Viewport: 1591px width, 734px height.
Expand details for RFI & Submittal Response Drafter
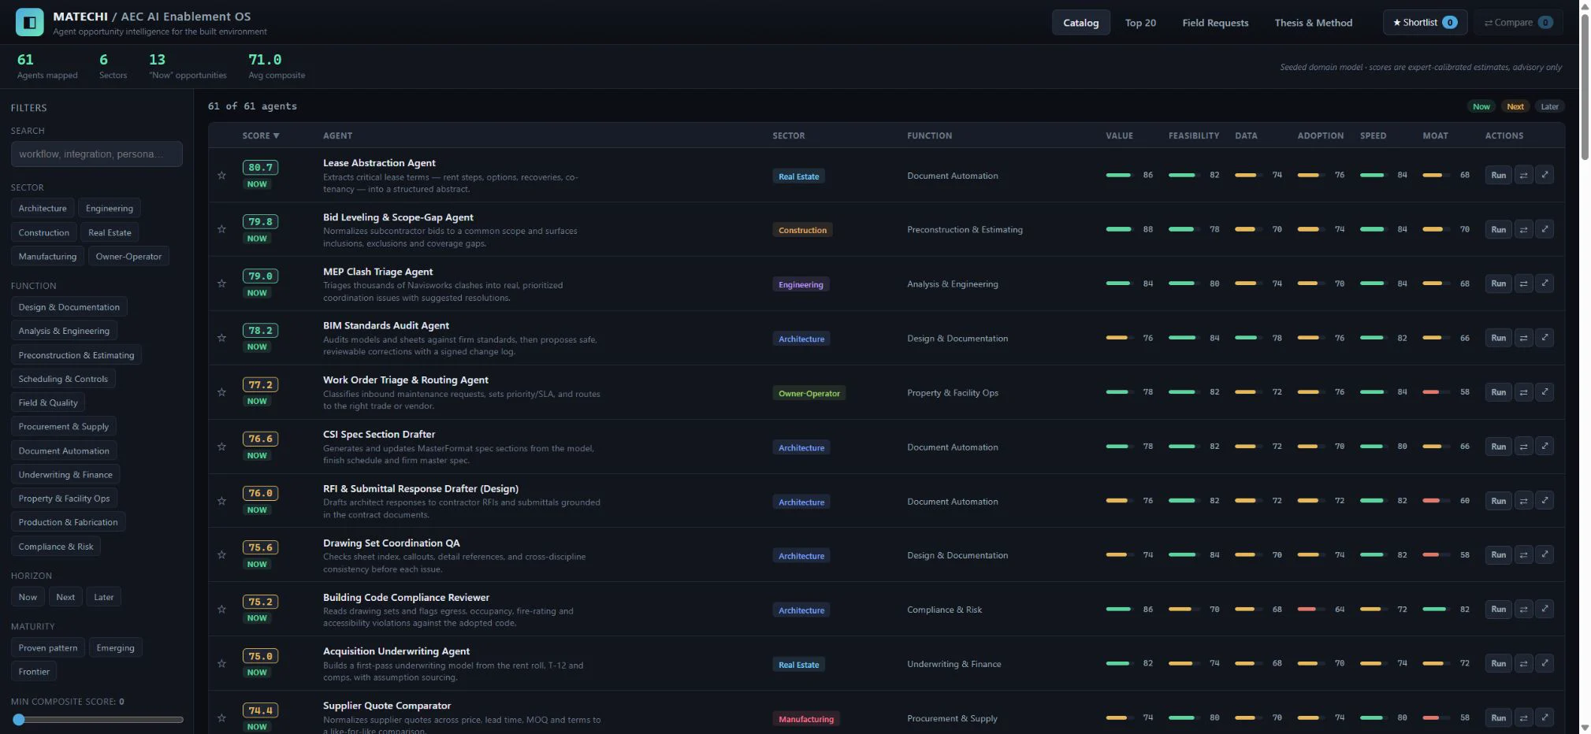[1545, 501]
